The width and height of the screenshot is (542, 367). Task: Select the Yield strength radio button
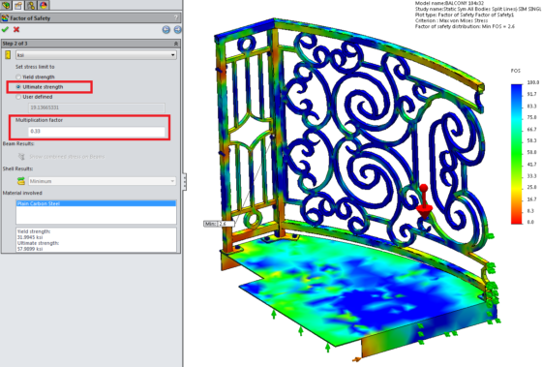18,76
